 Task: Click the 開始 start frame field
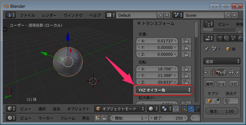point(129,118)
